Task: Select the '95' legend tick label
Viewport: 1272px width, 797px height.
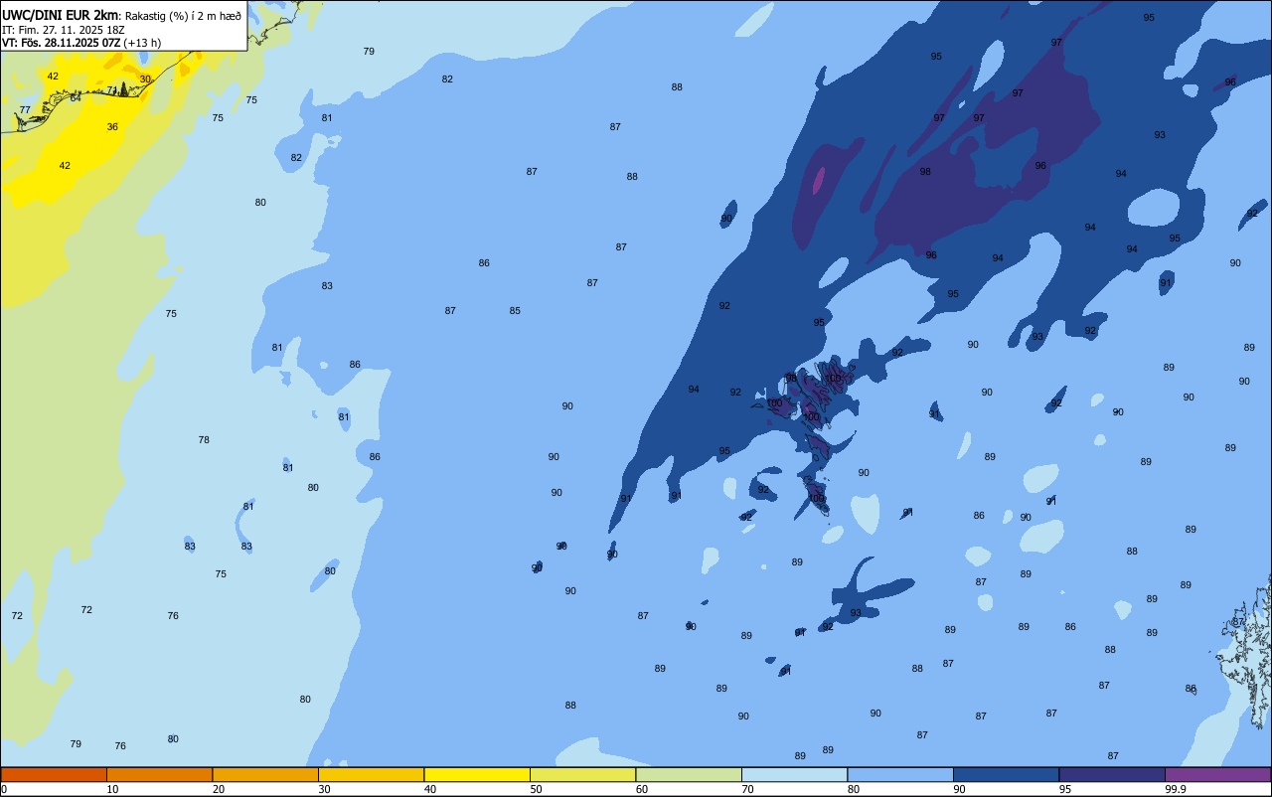Action: point(1065,789)
